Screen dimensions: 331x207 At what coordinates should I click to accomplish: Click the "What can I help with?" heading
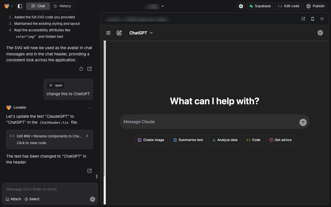coord(215,101)
